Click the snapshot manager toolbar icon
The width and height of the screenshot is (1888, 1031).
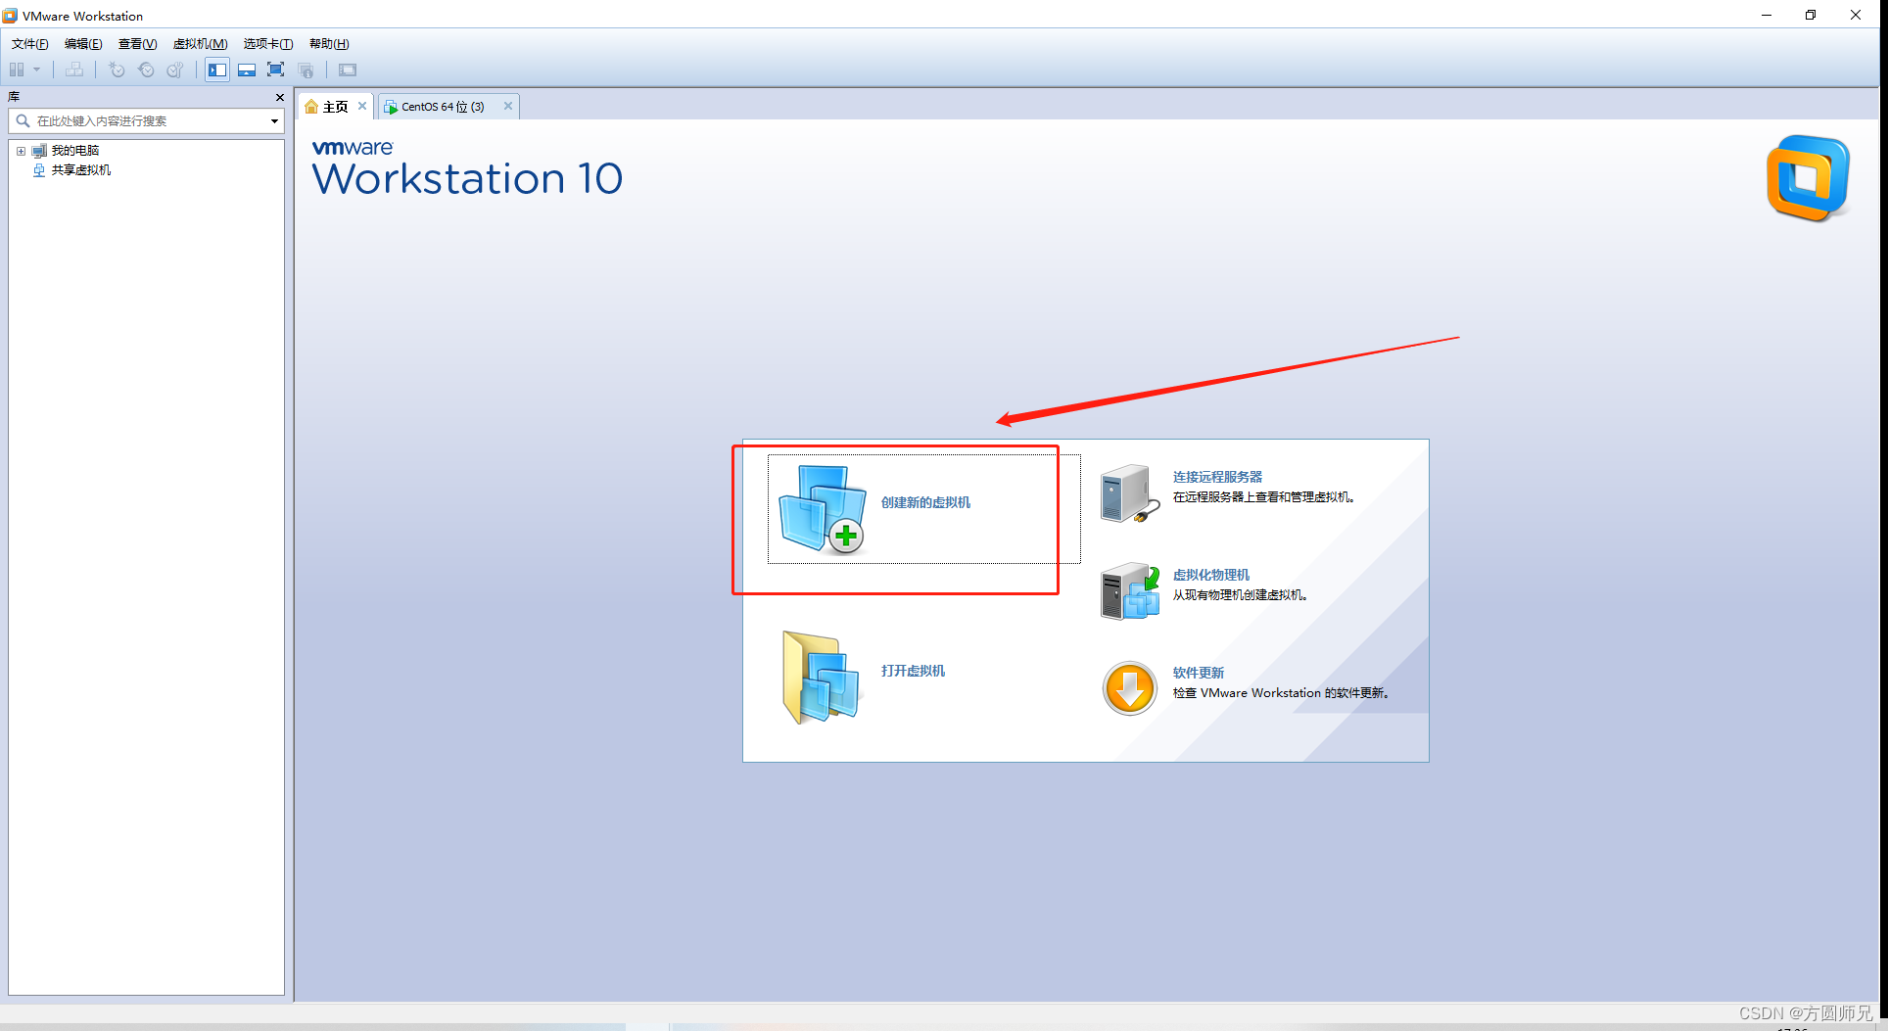175,70
